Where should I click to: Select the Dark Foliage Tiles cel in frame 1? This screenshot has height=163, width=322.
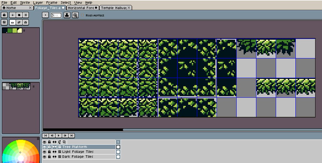point(118,157)
